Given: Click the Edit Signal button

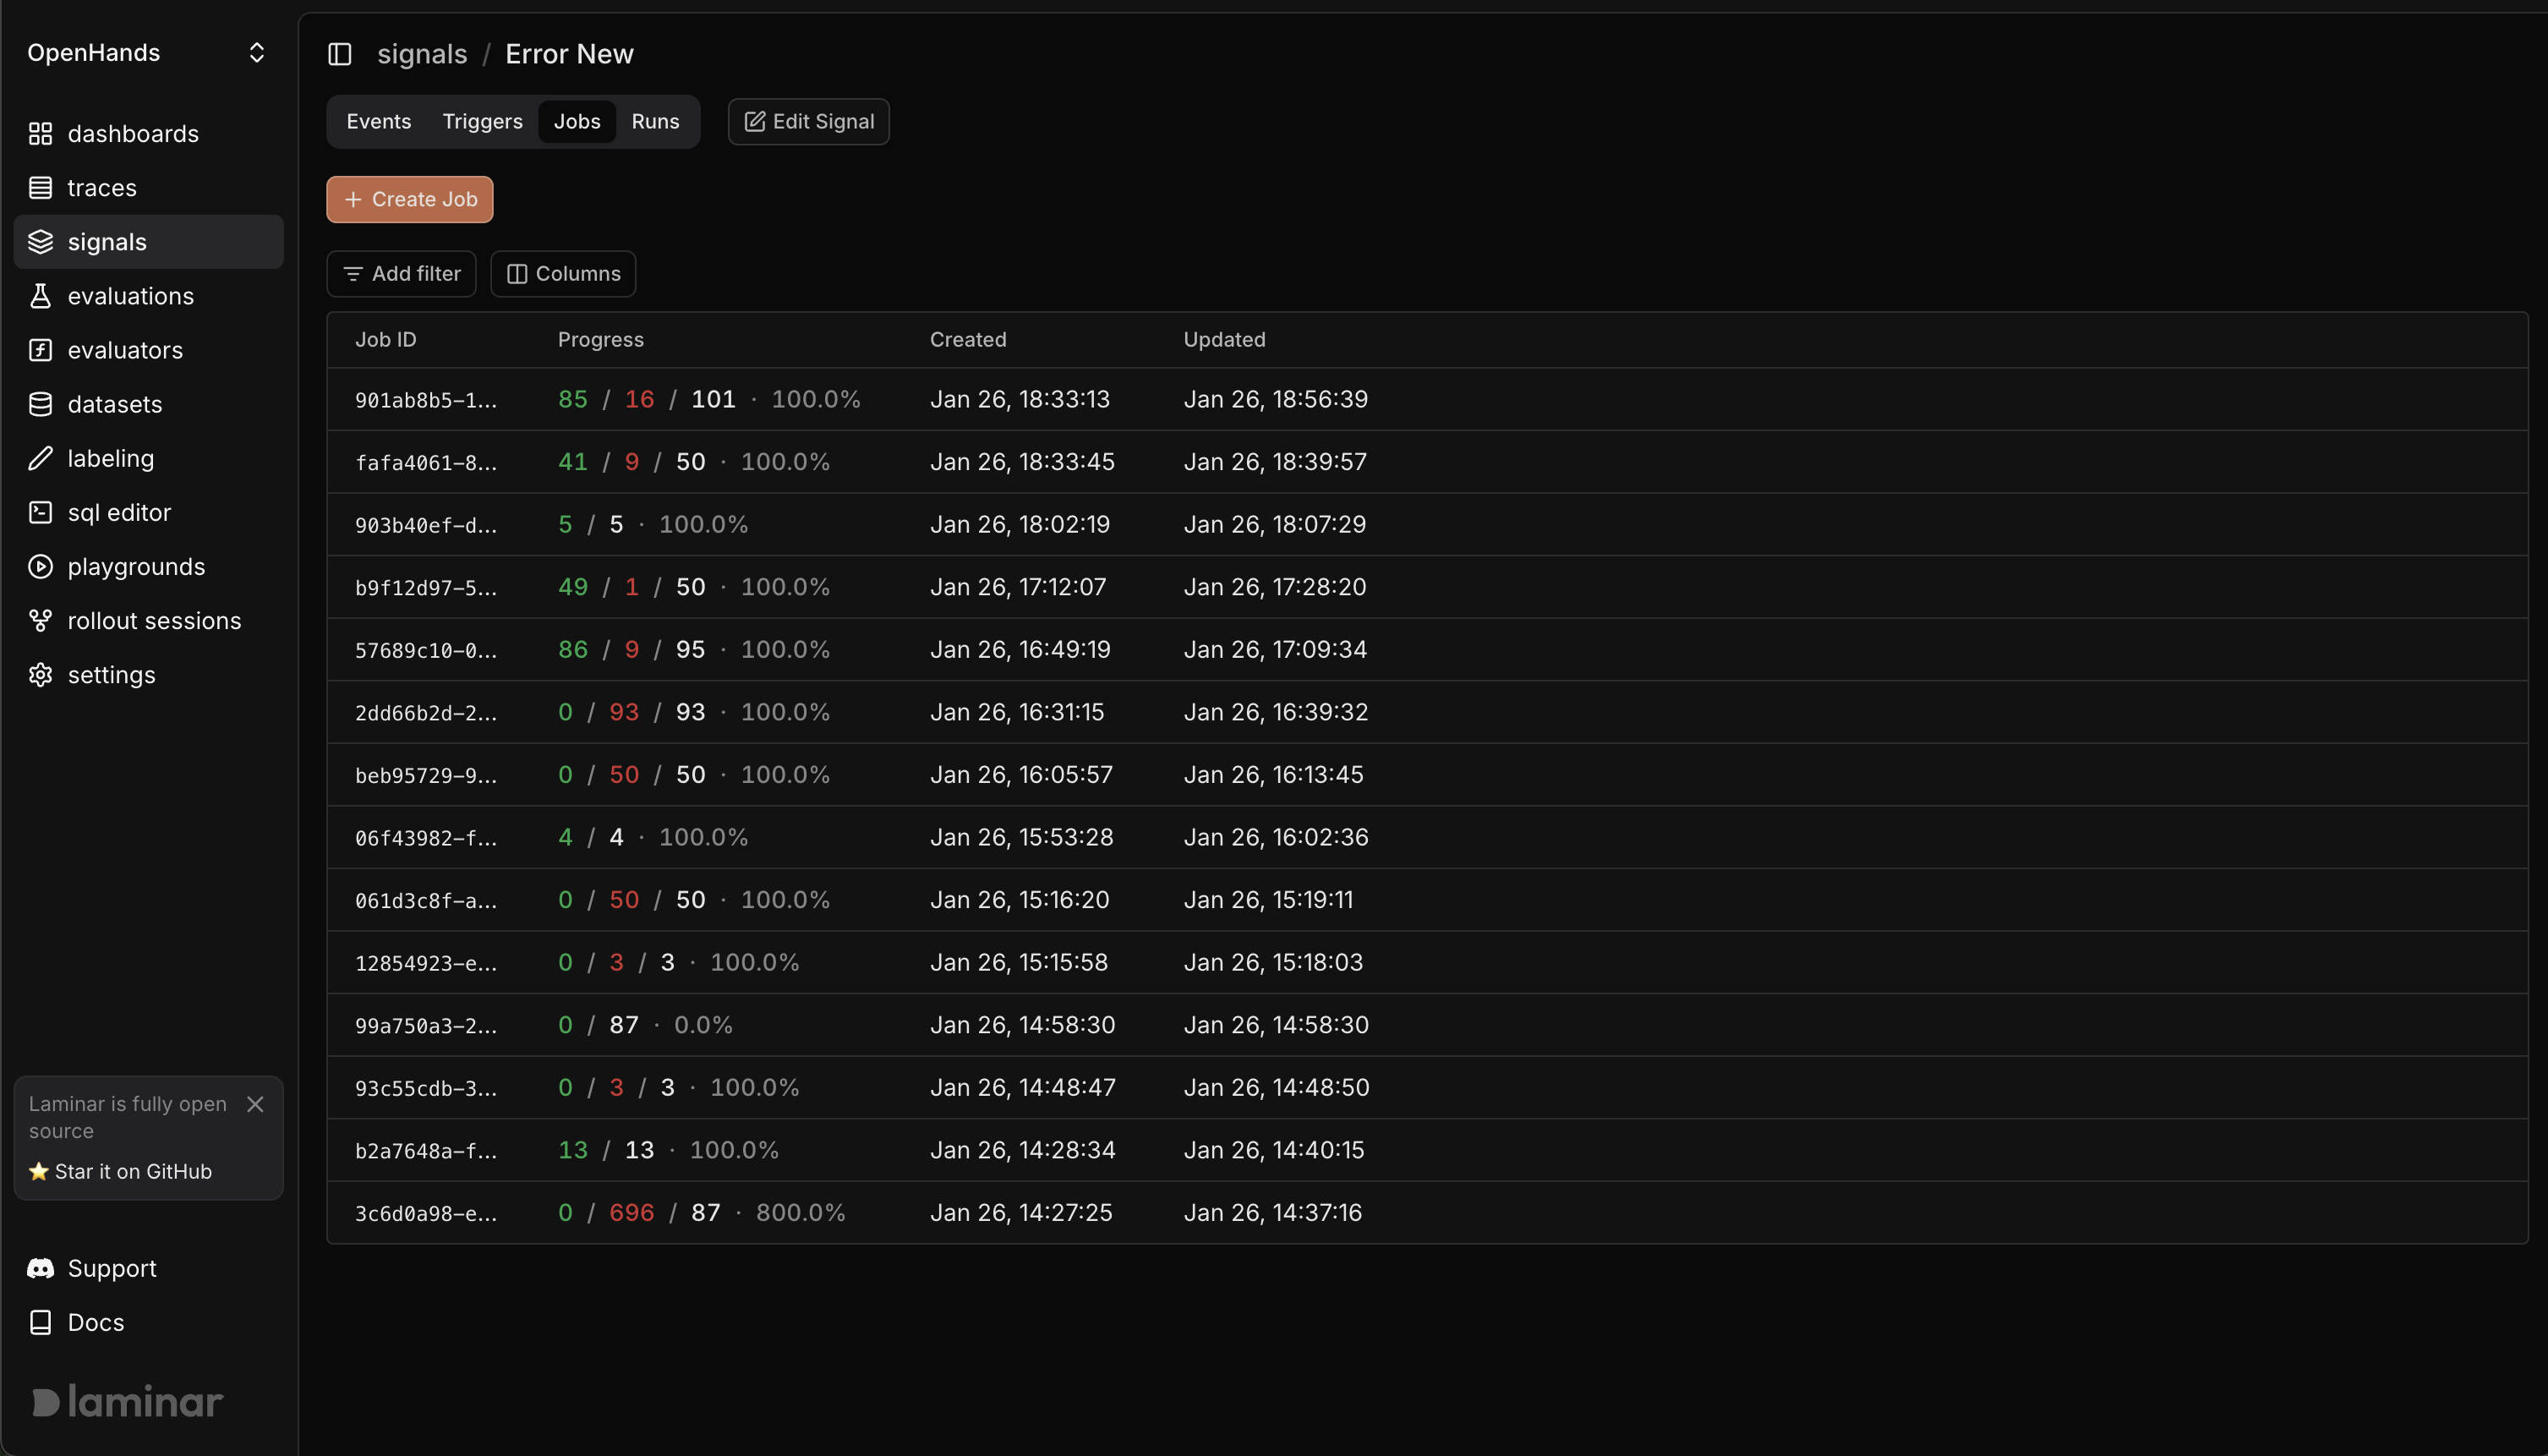Looking at the screenshot, I should pyautogui.click(x=807, y=122).
